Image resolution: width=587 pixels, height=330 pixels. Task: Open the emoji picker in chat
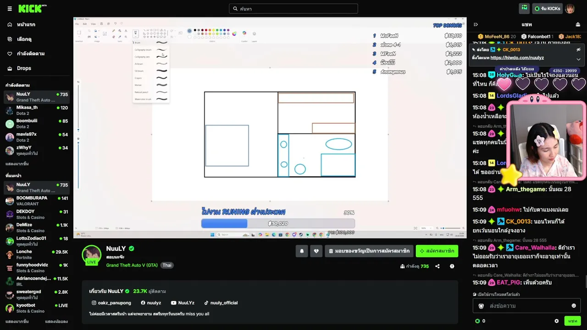pos(574,306)
